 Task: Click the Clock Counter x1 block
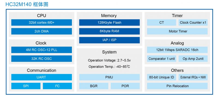pyautogui.click(x=193, y=23)
